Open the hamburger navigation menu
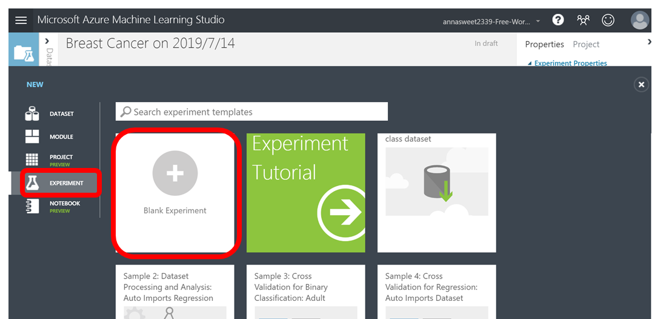The width and height of the screenshot is (669, 319). [x=21, y=20]
